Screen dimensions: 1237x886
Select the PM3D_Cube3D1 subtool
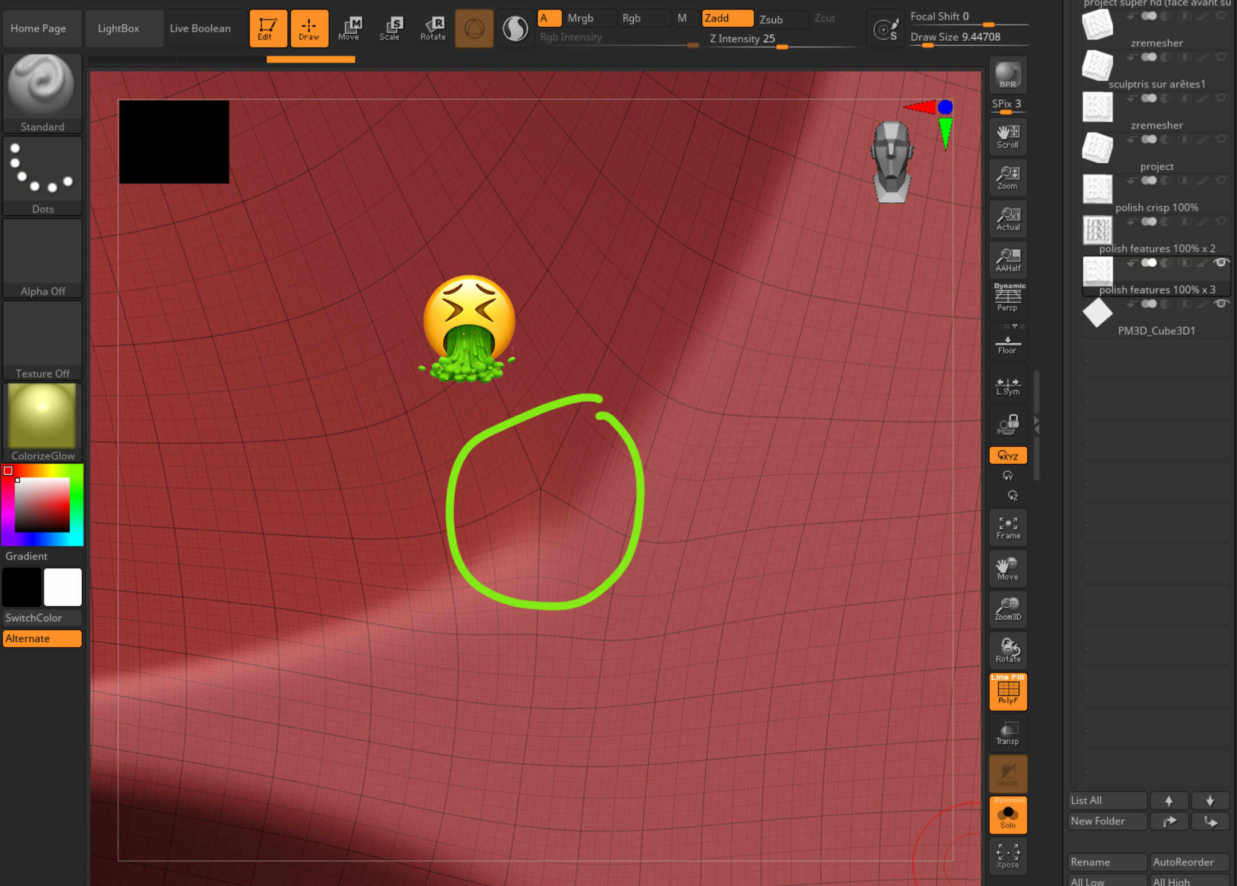[1156, 316]
